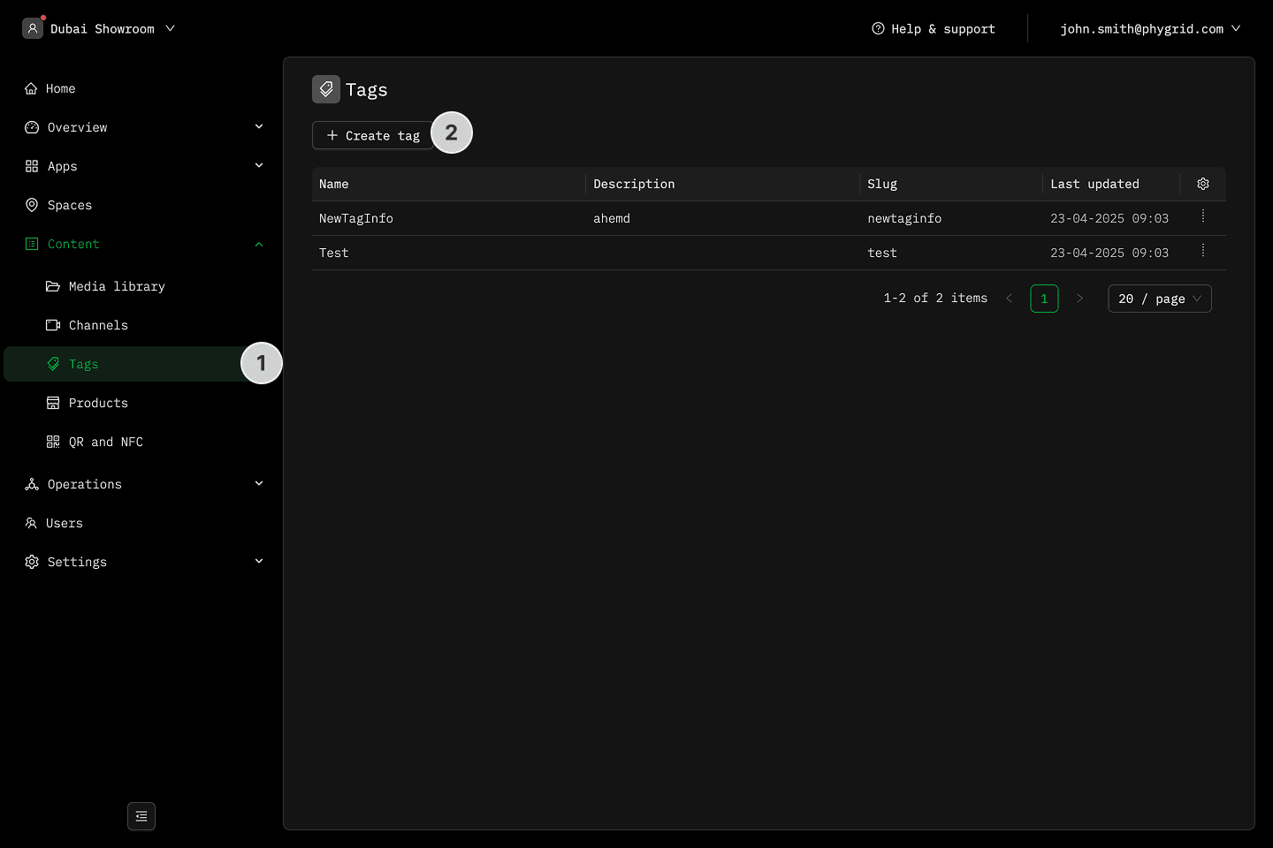1273x848 pixels.
Task: Collapse the Content section
Action: tap(259, 244)
